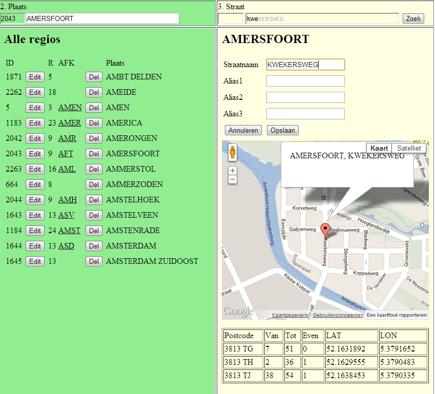Screen dimensions: 435x394
Task: Cancel editing with Annuleren
Action: click(x=243, y=130)
